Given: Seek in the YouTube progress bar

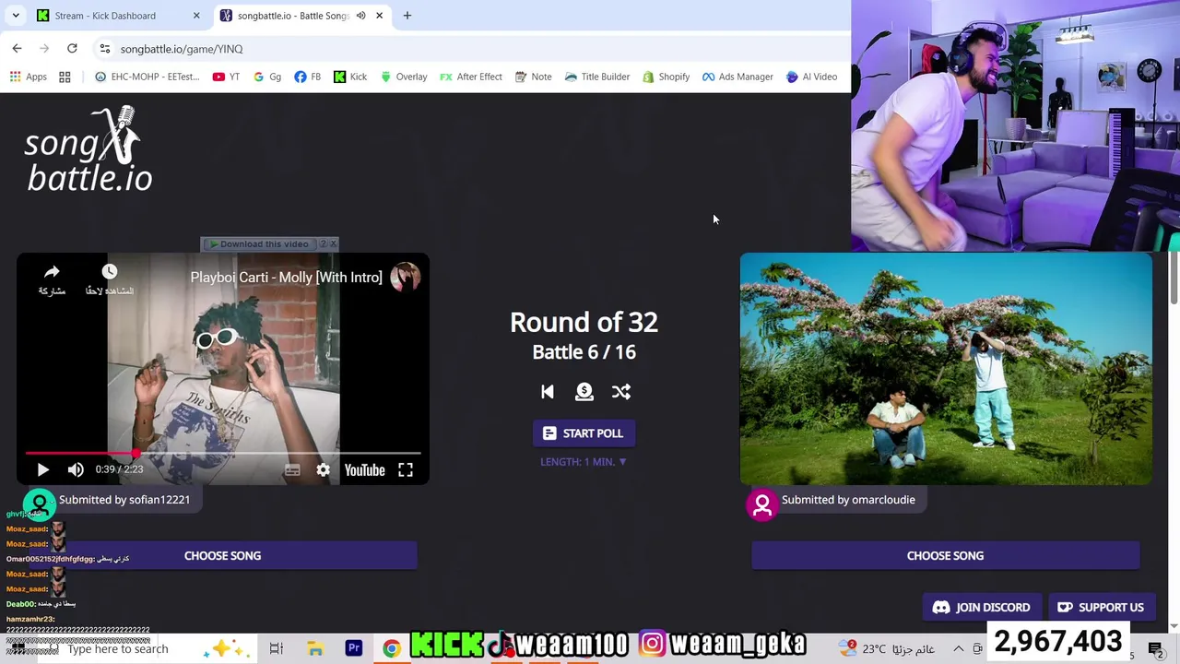Looking at the screenshot, I should (x=223, y=453).
